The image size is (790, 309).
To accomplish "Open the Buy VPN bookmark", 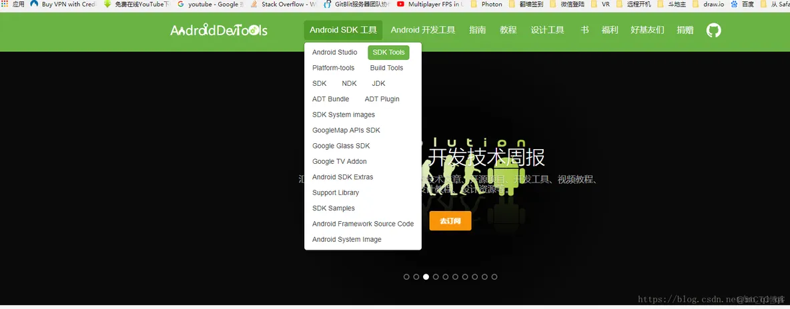I will (x=63, y=4).
